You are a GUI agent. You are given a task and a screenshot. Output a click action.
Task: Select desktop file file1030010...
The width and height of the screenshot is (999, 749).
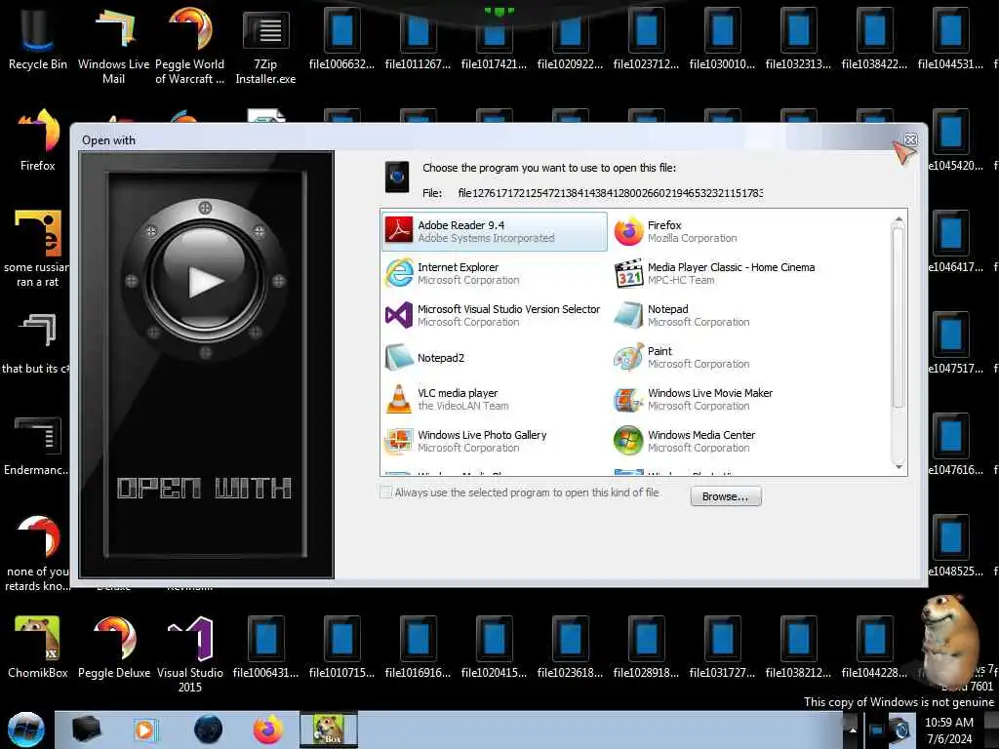click(722, 38)
